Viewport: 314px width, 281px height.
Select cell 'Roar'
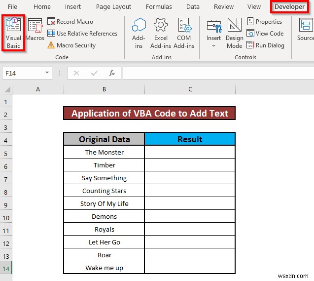(104, 255)
